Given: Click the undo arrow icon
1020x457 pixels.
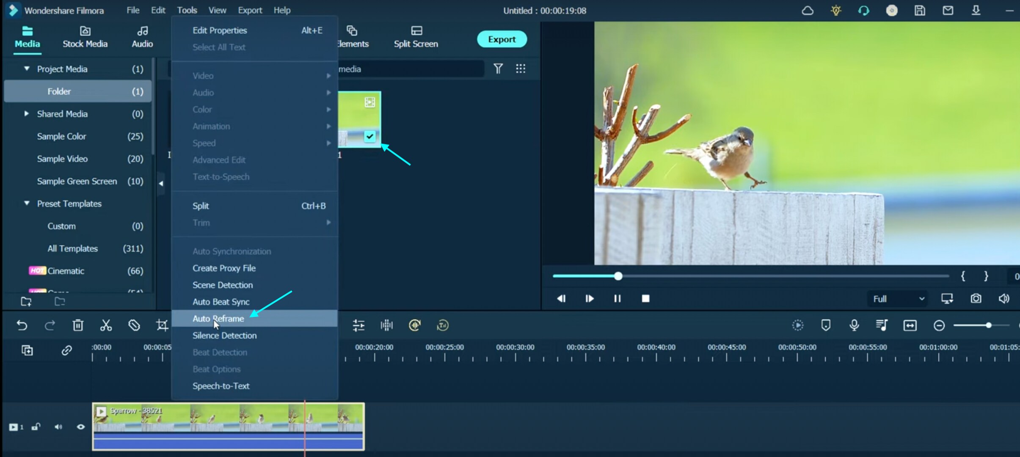Looking at the screenshot, I should [22, 325].
